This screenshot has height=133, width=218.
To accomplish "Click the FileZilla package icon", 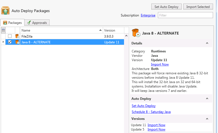I will point(17,36).
